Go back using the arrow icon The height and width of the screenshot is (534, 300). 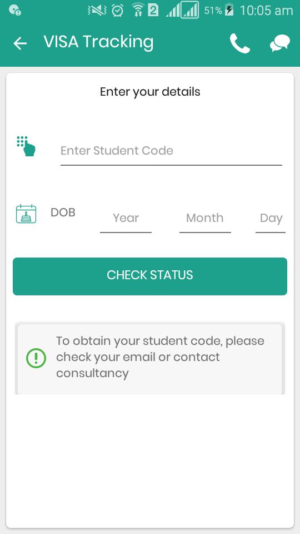click(20, 43)
